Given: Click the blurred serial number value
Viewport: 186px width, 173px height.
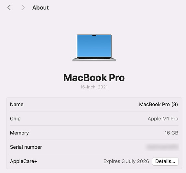Looking at the screenshot, I should [x=162, y=147].
